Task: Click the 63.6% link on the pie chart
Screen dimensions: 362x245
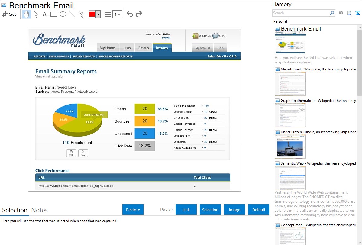Action: pyautogui.click(x=89, y=122)
